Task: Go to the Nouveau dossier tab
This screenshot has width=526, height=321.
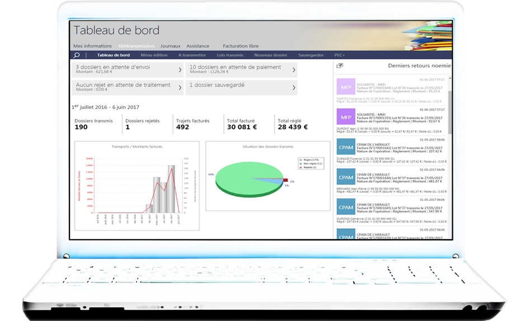Action: click(x=270, y=55)
